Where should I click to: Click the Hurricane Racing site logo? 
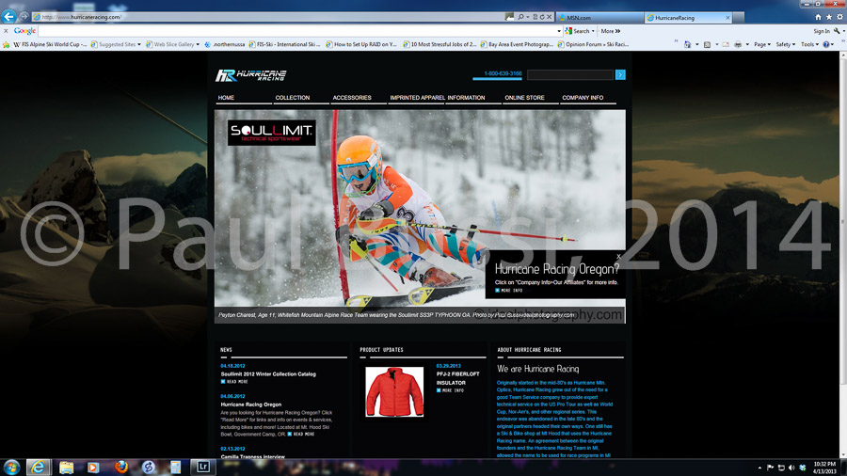tap(250, 75)
